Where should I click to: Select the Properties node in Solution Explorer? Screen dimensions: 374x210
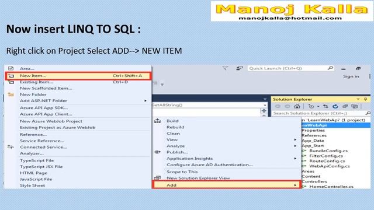pyautogui.click(x=313, y=130)
